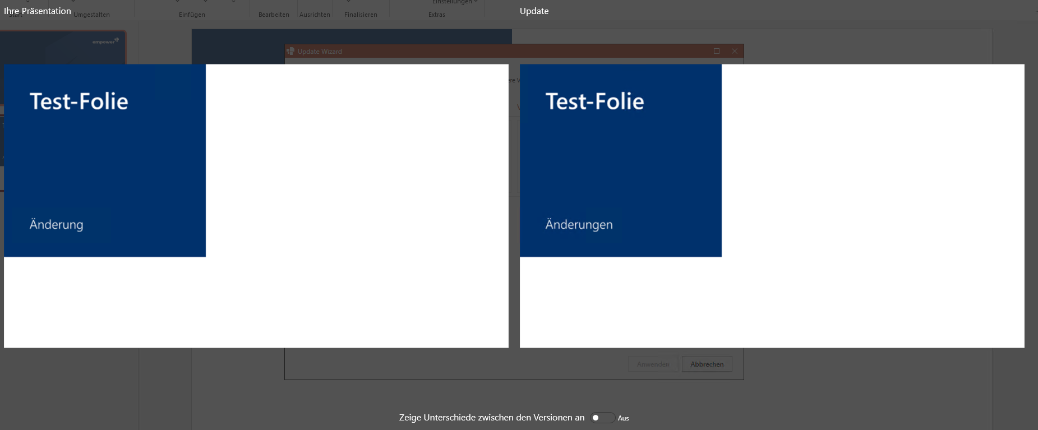Close the Update Wizard dialog
This screenshot has height=430, width=1038.
tap(735, 51)
